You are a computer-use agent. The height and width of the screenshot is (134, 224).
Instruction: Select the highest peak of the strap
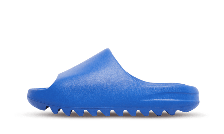point(107,49)
